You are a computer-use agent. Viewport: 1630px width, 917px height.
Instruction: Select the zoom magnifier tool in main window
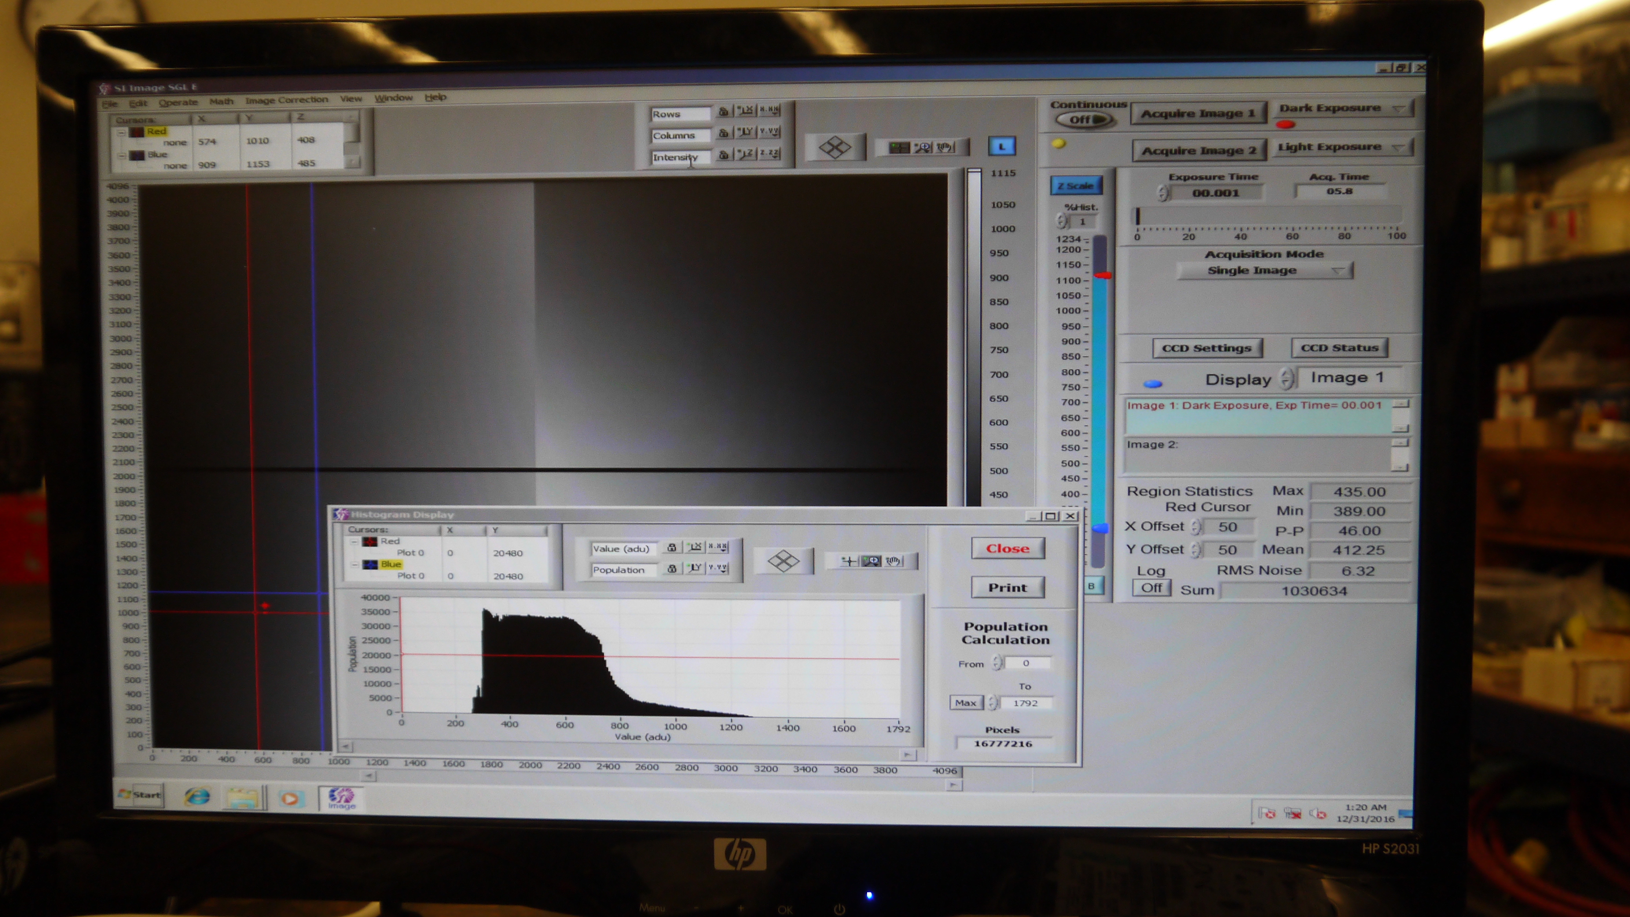(923, 148)
